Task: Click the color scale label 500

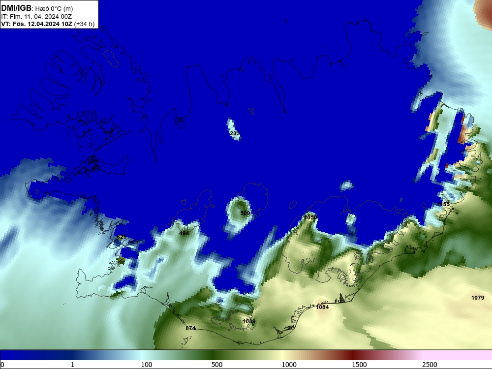Action: (x=217, y=365)
